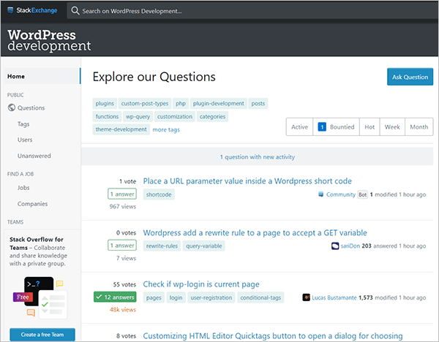The image size is (439, 342).
Task: Click the custom-post-types tag
Action: 145,104
